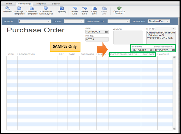Open the calendar for the DATE field
Viewport: 181px width, 134px height.
pos(106,32)
